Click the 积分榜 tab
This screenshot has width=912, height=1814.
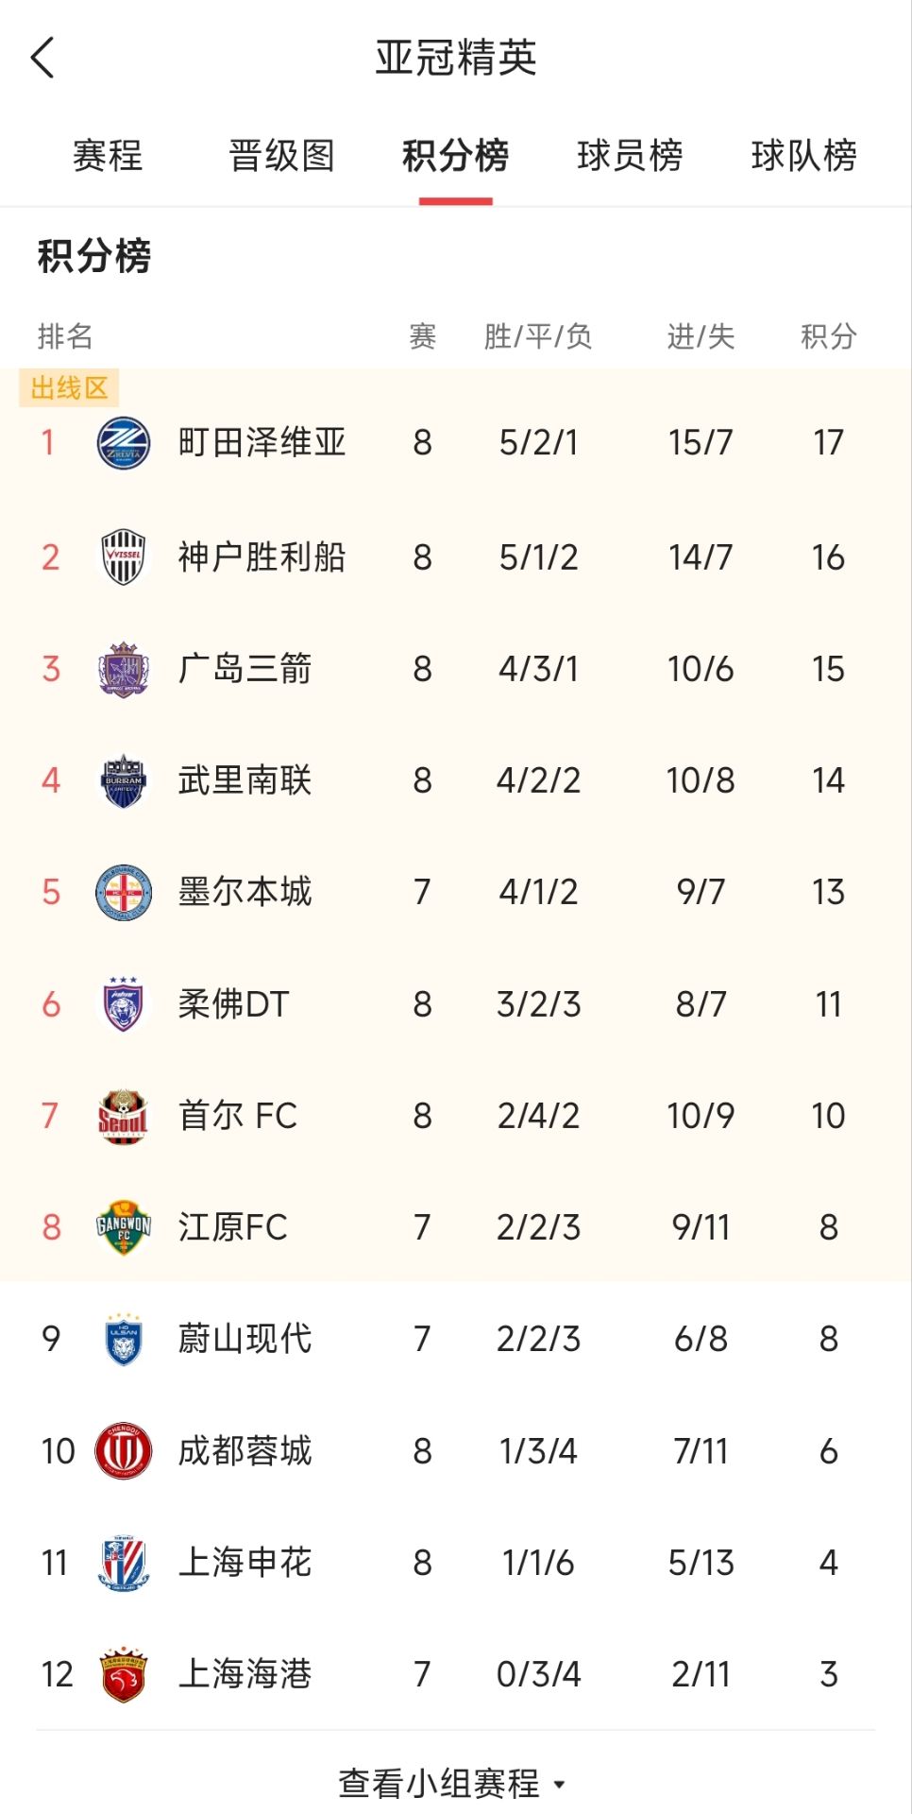coord(455,156)
